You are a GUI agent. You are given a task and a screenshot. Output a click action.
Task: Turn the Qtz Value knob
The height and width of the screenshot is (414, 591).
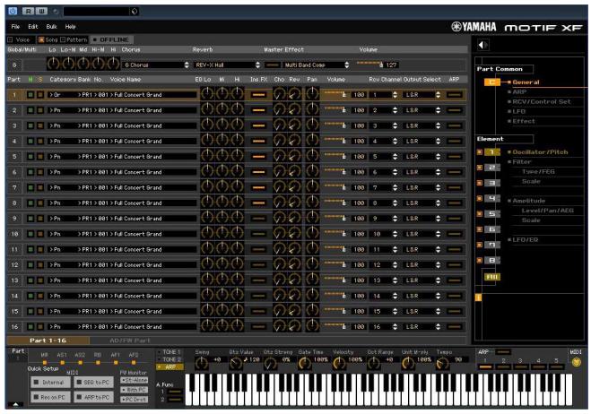(x=236, y=363)
